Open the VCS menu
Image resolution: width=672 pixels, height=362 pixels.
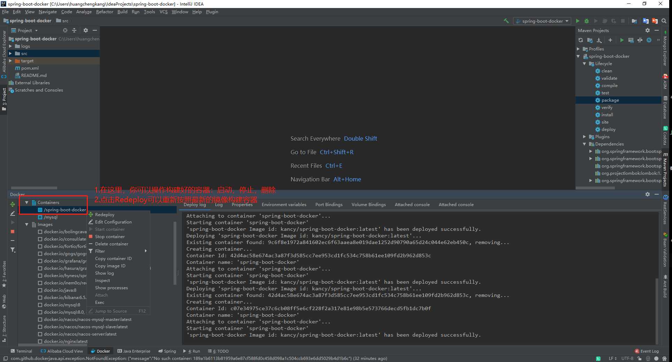pos(163,12)
